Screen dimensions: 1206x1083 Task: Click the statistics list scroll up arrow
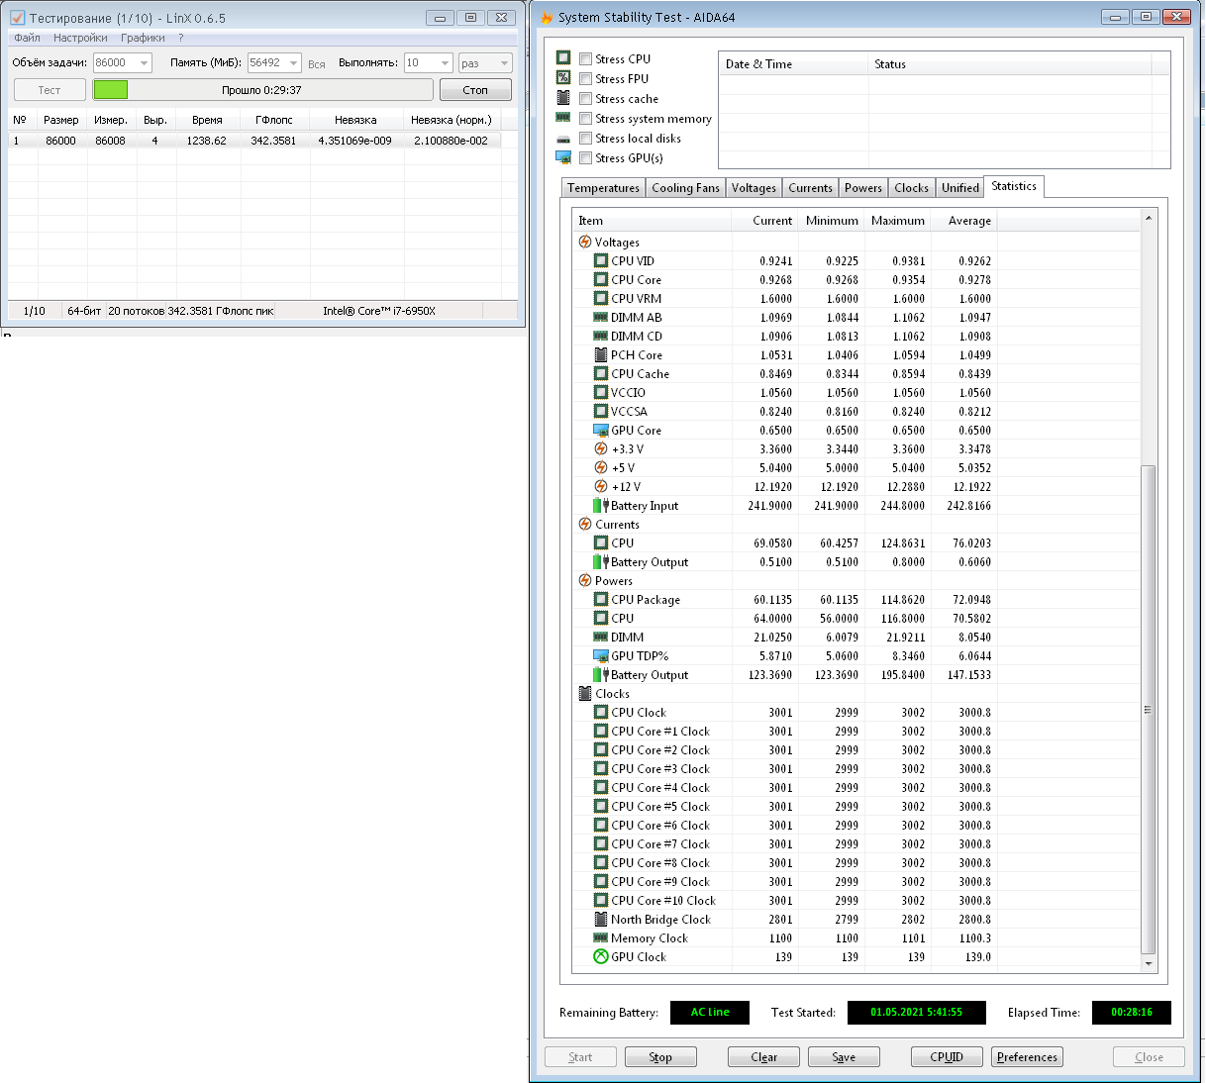tap(1149, 218)
